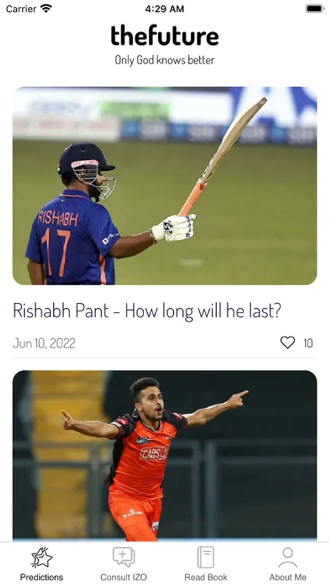329x585 pixels.
Task: Tap the battery indicator icon
Action: [315, 8]
